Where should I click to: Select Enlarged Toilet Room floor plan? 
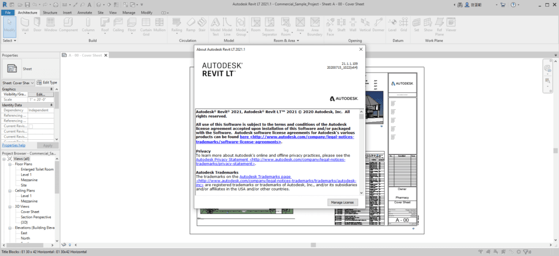coord(37,169)
